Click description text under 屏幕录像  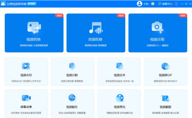point(26,113)
